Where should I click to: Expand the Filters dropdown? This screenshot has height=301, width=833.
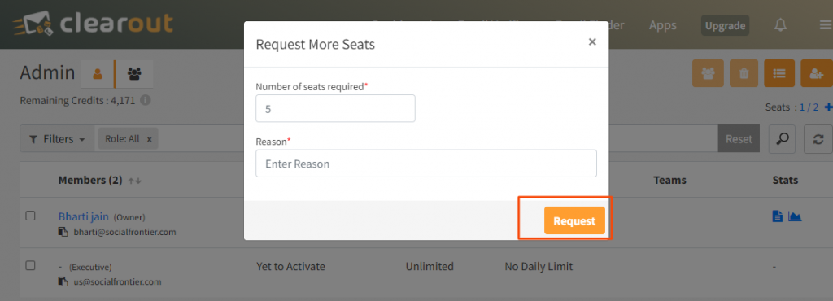57,139
